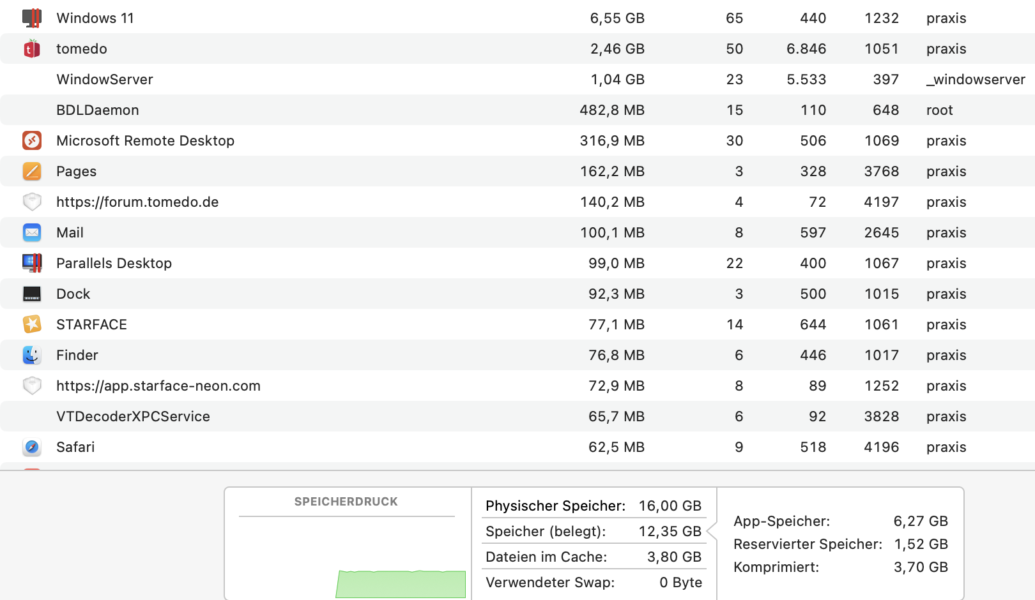Click the forum.tomedo.de shield icon
This screenshot has width=1035, height=600.
32,202
